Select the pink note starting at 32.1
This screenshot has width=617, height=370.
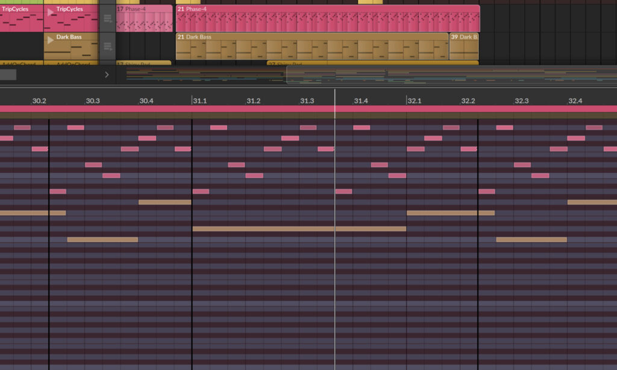pyautogui.click(x=416, y=149)
